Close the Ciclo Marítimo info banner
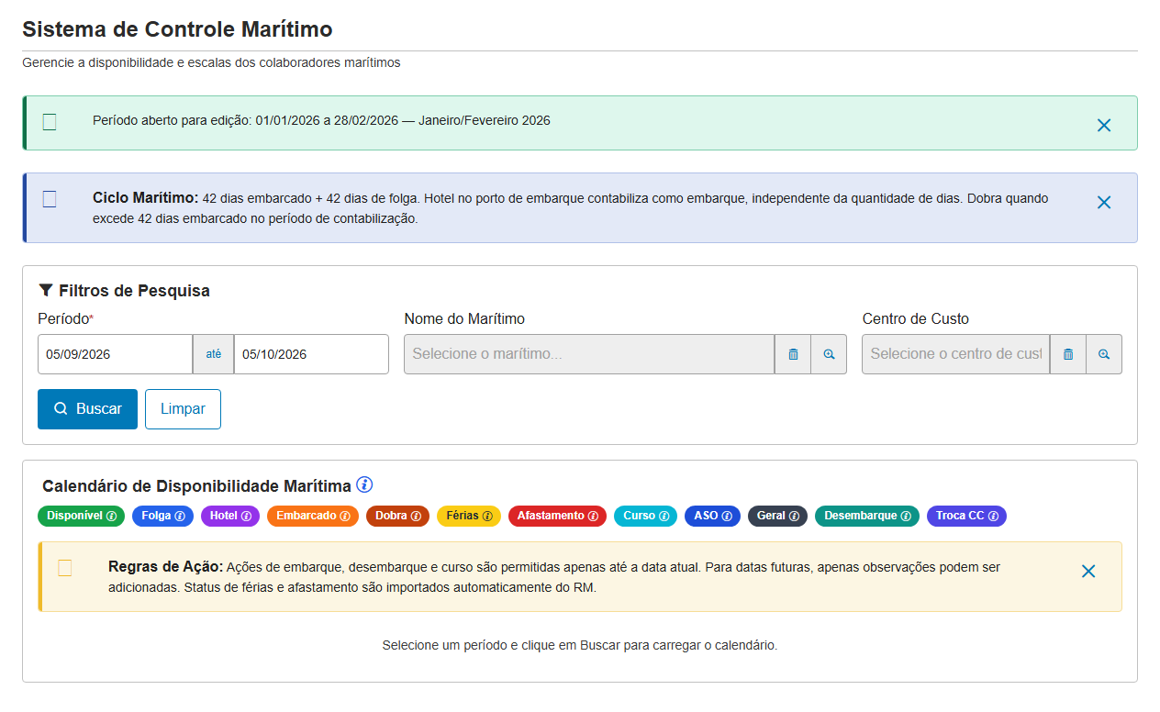This screenshot has height=712, width=1160. pyautogui.click(x=1104, y=202)
